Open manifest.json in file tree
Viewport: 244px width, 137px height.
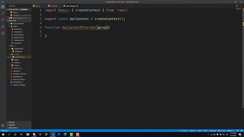coord(19,40)
